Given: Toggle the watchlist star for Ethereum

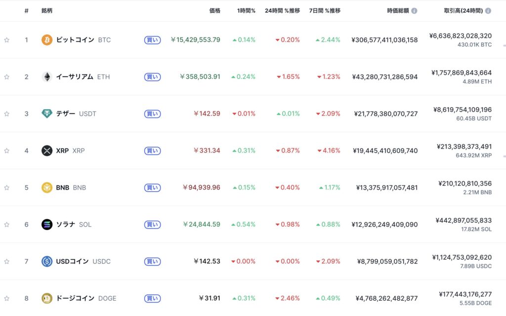Looking at the screenshot, I should point(6,77).
